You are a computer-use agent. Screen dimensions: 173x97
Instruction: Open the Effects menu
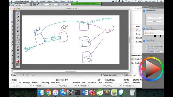point(63,1)
